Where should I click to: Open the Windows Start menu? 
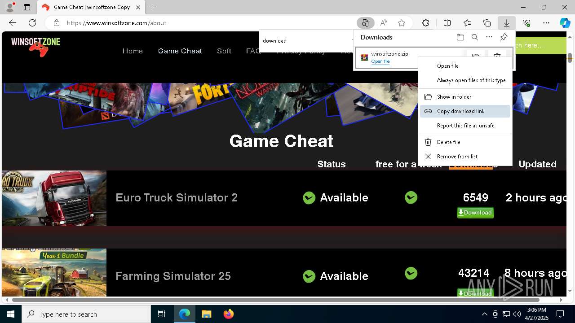click(x=11, y=314)
